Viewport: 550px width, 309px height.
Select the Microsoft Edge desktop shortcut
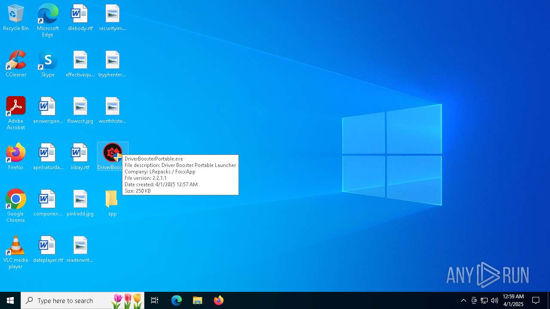click(x=48, y=20)
